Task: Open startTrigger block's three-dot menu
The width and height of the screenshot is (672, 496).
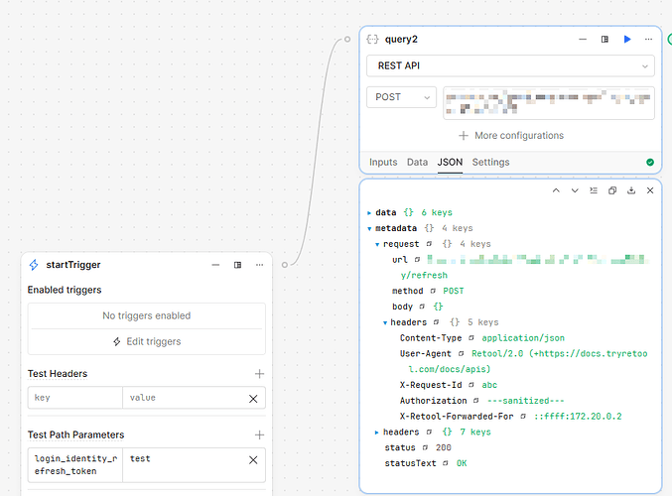Action: (260, 265)
